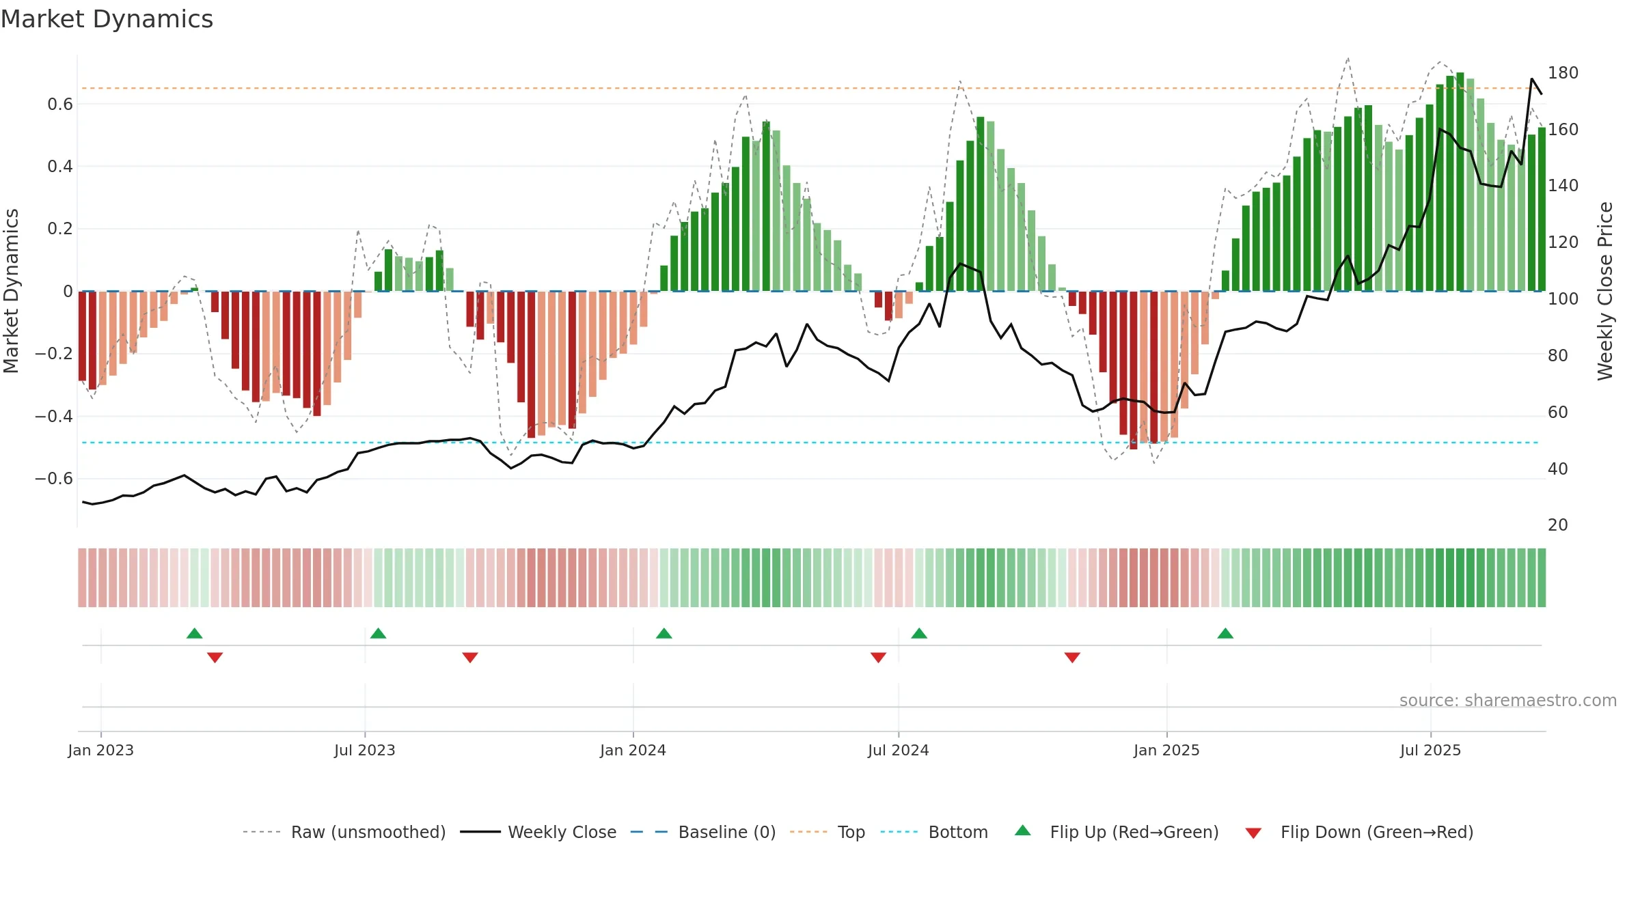The height and width of the screenshot is (922, 1640).
Task: Toggle the Weekly Close legend item
Action: pyautogui.click(x=538, y=832)
